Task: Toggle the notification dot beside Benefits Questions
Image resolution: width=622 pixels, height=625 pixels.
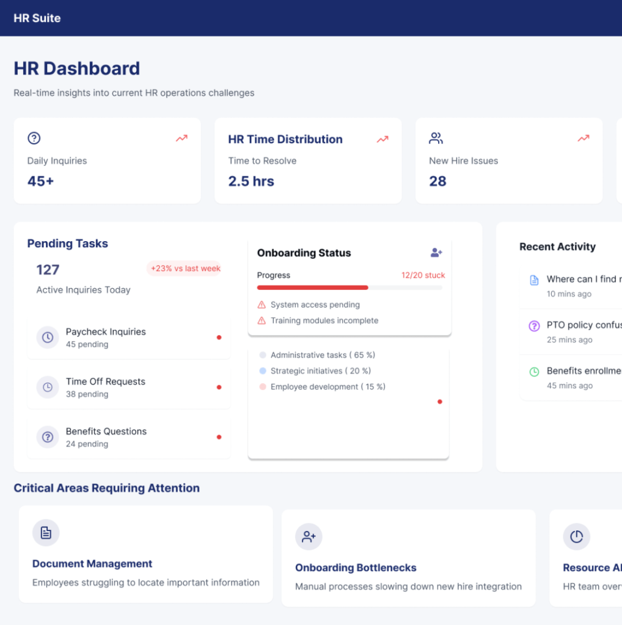Action: tap(219, 437)
